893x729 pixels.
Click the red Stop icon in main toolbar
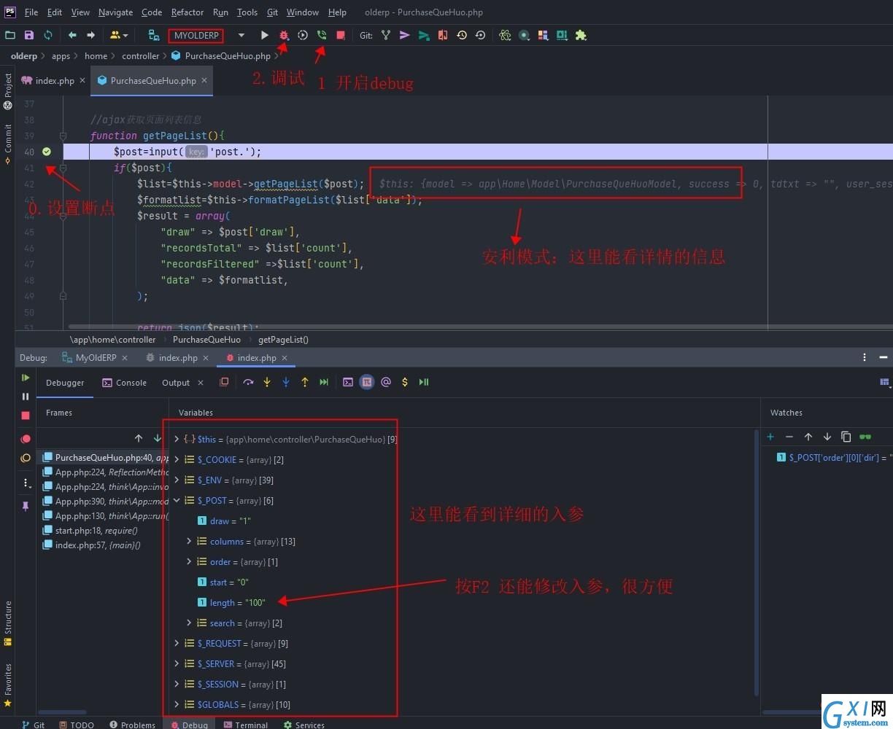[341, 35]
